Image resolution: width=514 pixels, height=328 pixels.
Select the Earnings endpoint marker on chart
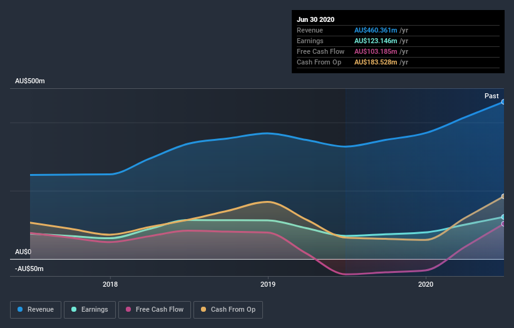(503, 217)
